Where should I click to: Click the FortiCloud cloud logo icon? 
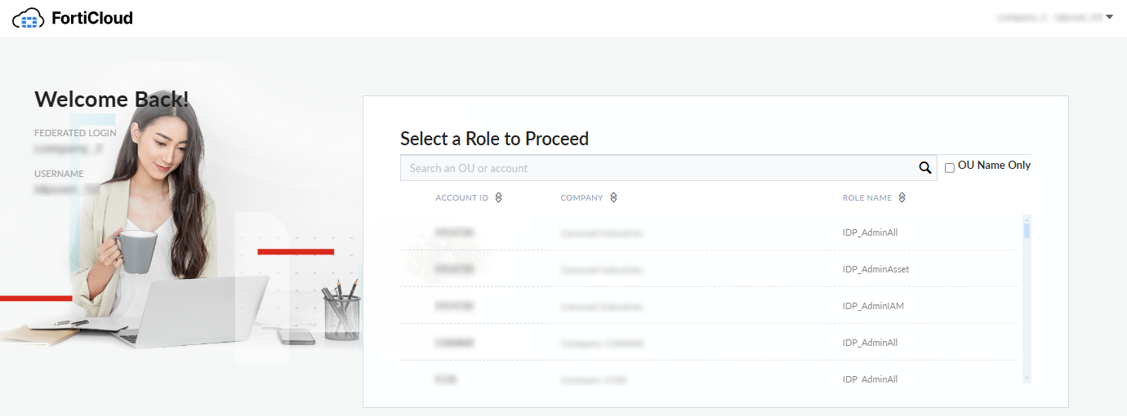tap(29, 18)
